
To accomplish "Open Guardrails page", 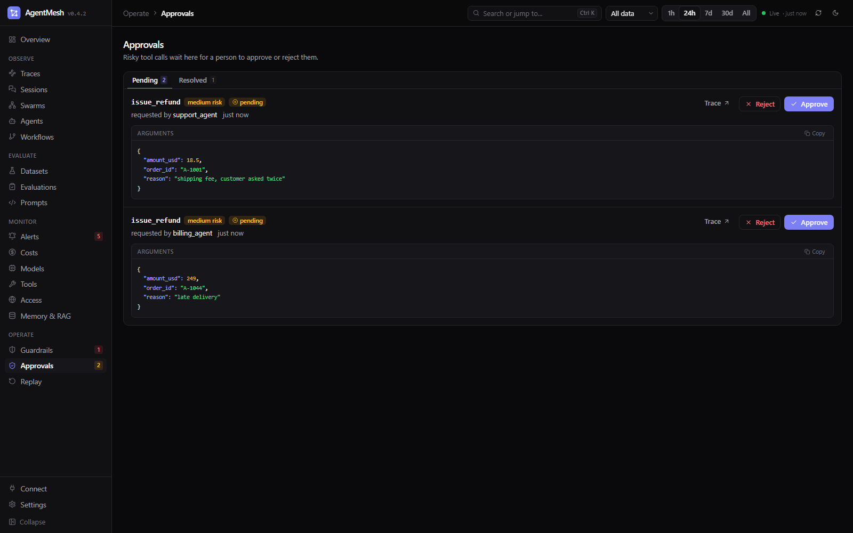I will [x=55, y=350].
